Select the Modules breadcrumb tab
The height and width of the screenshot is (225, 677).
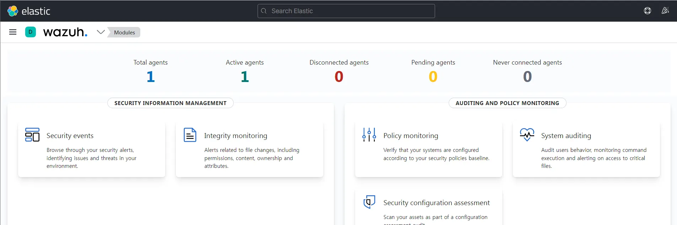[124, 32]
